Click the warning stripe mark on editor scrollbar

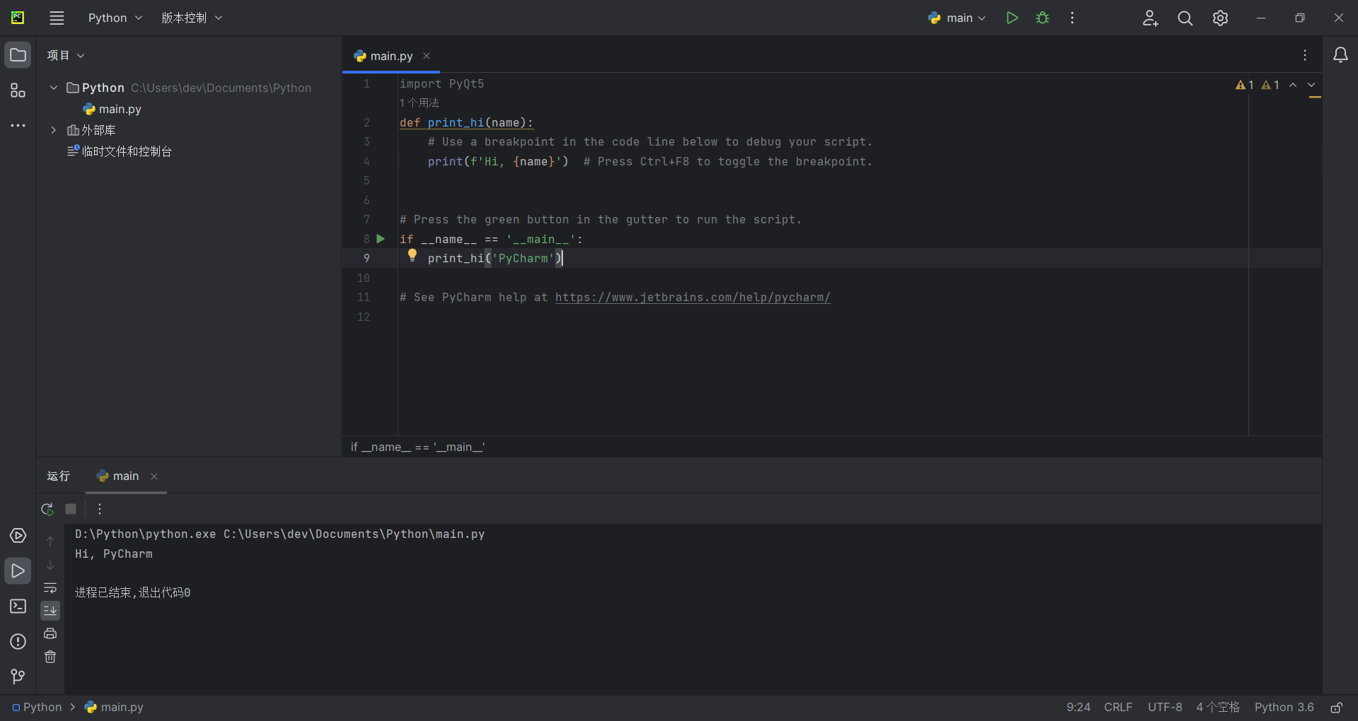pos(1315,97)
